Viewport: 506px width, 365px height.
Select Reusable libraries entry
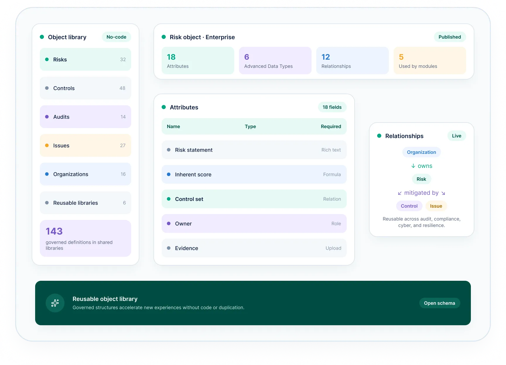[86, 203]
